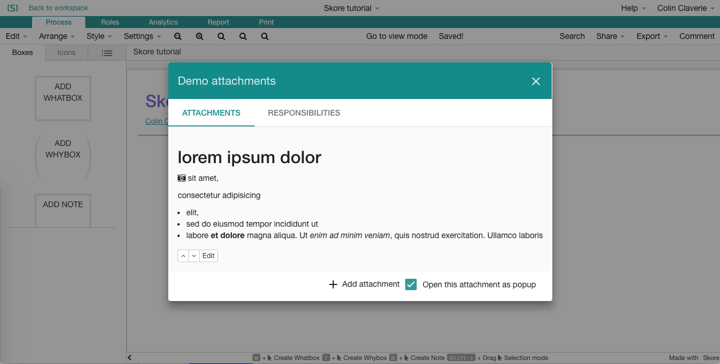Collapse the panel with the bottom-left chevron
The width and height of the screenshot is (720, 364).
click(x=130, y=358)
